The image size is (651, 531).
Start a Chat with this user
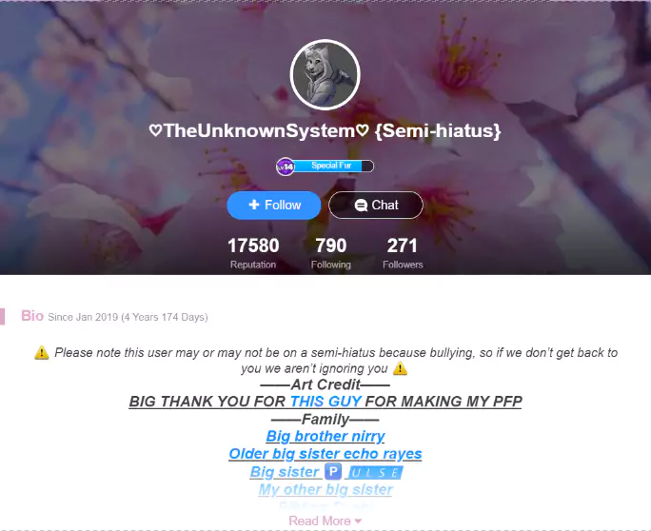[376, 206]
